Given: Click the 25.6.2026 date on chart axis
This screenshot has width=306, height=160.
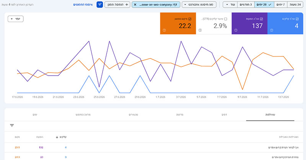Looking at the screenshot, I should coord(99,97).
